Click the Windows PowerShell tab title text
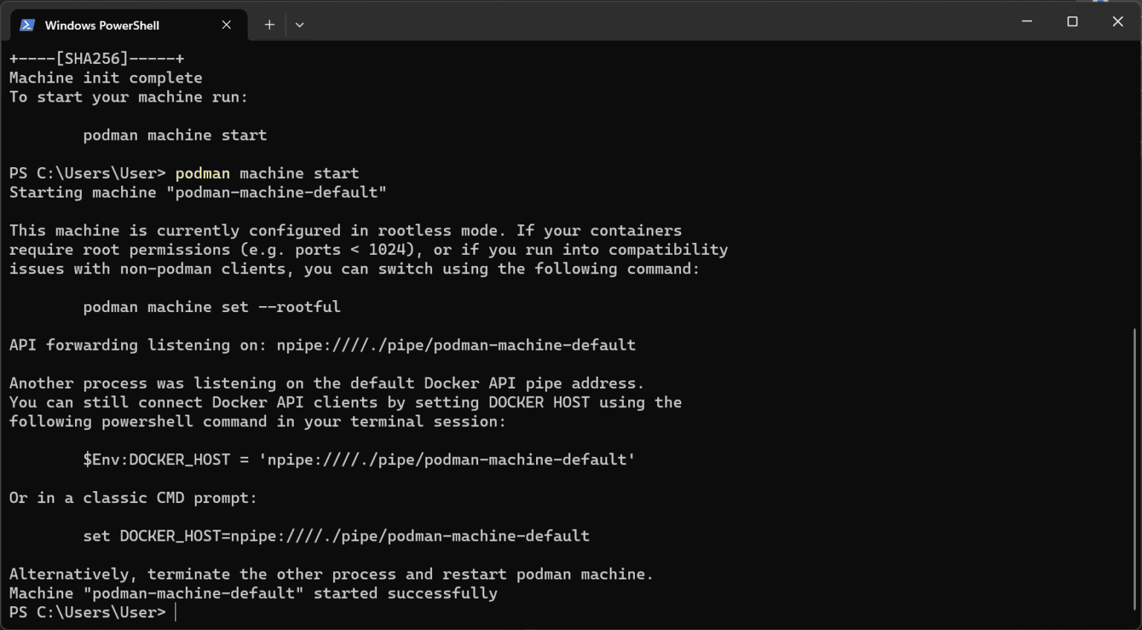The width and height of the screenshot is (1142, 630). tap(102, 25)
